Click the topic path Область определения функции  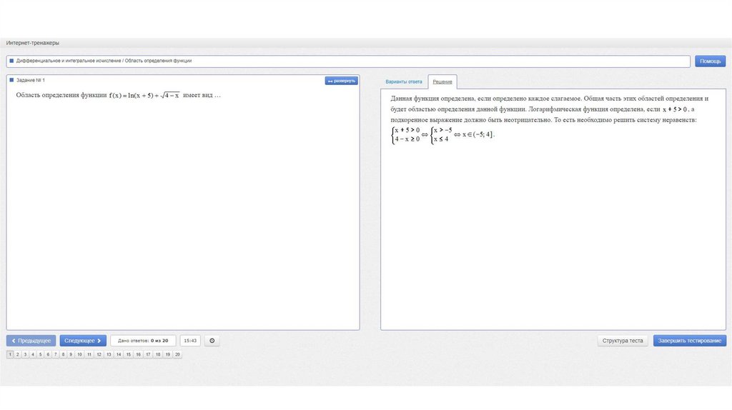(158, 61)
